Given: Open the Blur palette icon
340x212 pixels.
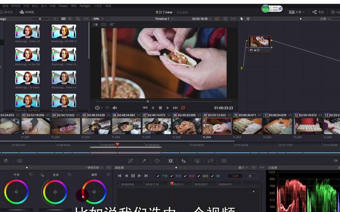Looking at the screenshot, I should pos(184,161).
